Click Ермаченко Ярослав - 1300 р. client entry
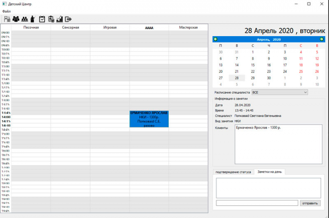The width and height of the screenshot is (329, 218). [258, 128]
